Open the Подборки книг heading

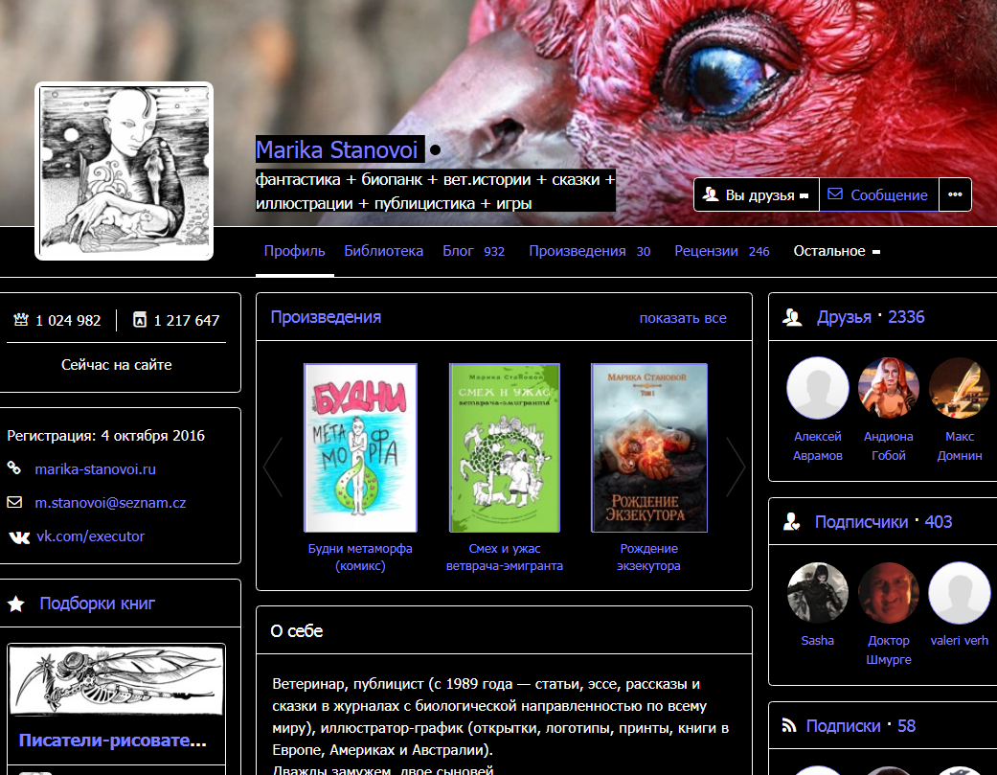98,604
